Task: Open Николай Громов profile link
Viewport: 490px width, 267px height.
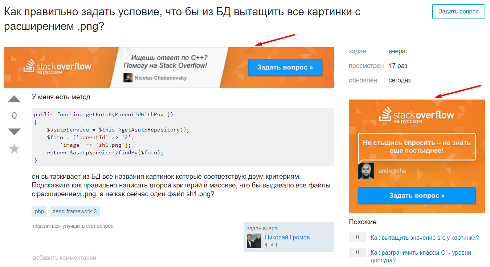Action: [287, 237]
